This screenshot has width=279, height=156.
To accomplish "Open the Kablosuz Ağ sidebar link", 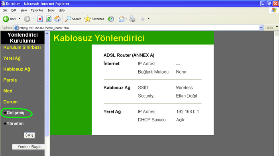I will (17, 69).
